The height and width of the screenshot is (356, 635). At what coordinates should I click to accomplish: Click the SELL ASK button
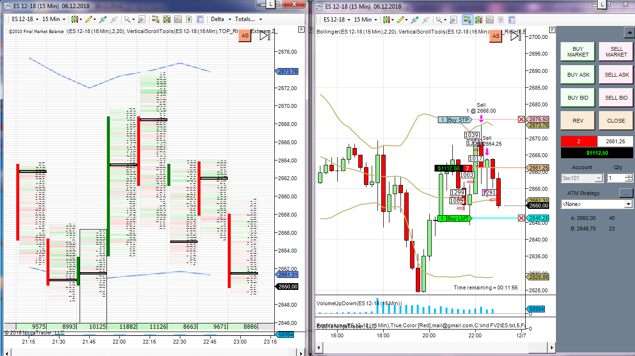click(x=616, y=75)
